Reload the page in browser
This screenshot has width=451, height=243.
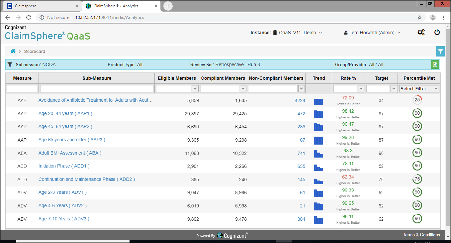click(29, 17)
